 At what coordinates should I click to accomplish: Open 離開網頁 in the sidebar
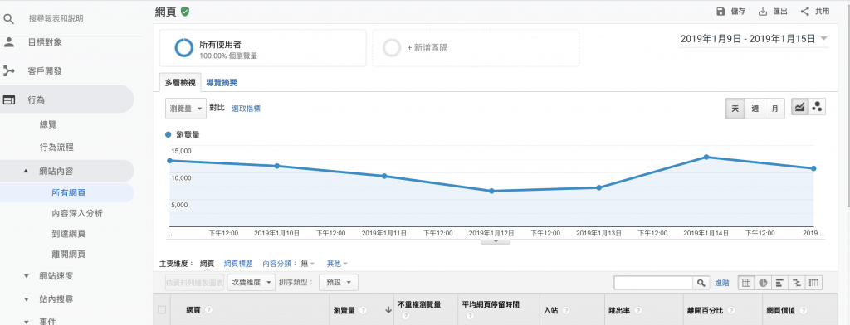click(68, 254)
